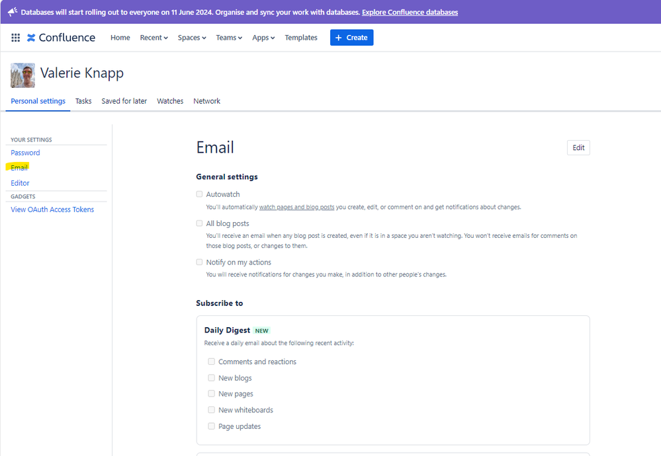Expand the Teams dropdown menu

(x=229, y=38)
